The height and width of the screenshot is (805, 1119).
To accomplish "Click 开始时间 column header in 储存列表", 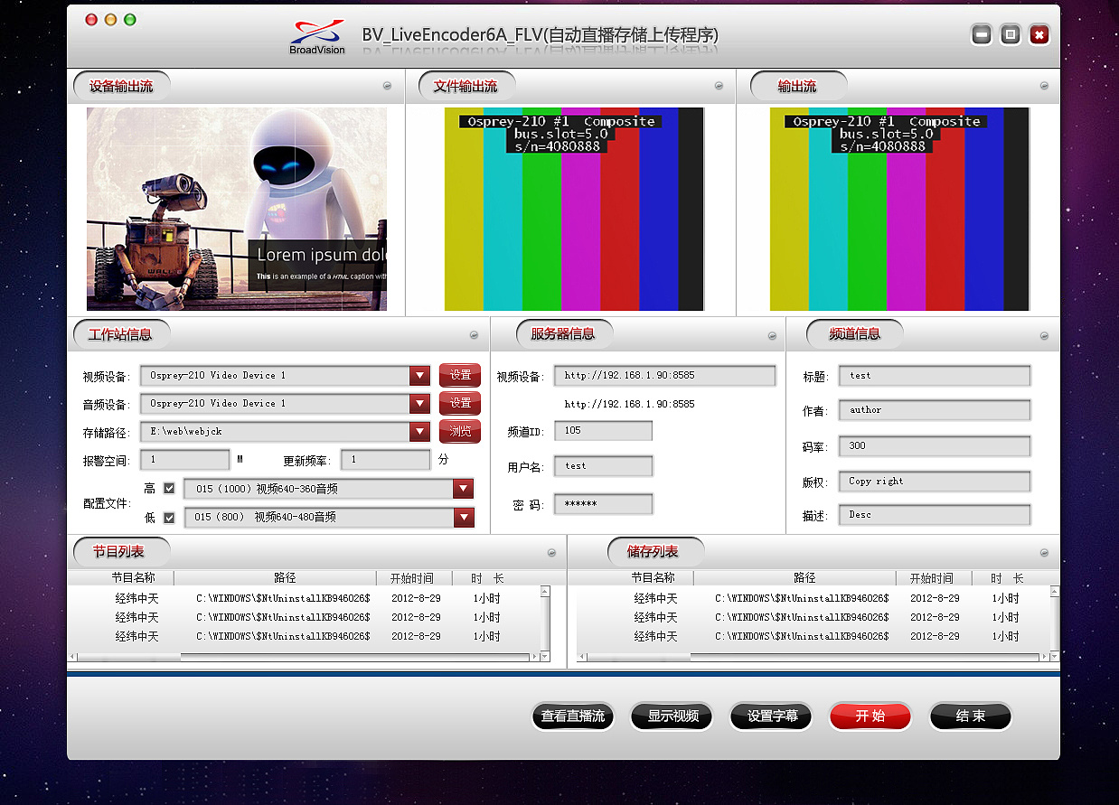I will [x=932, y=578].
